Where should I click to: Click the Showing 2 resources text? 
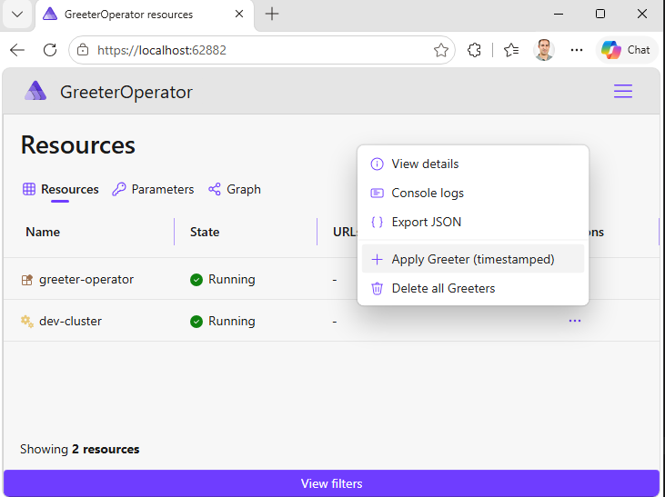click(x=80, y=449)
